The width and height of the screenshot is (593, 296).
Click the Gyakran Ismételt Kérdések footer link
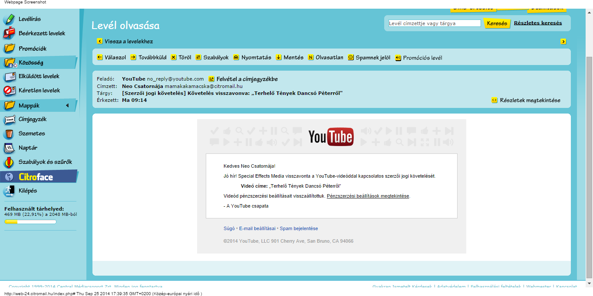(402, 286)
